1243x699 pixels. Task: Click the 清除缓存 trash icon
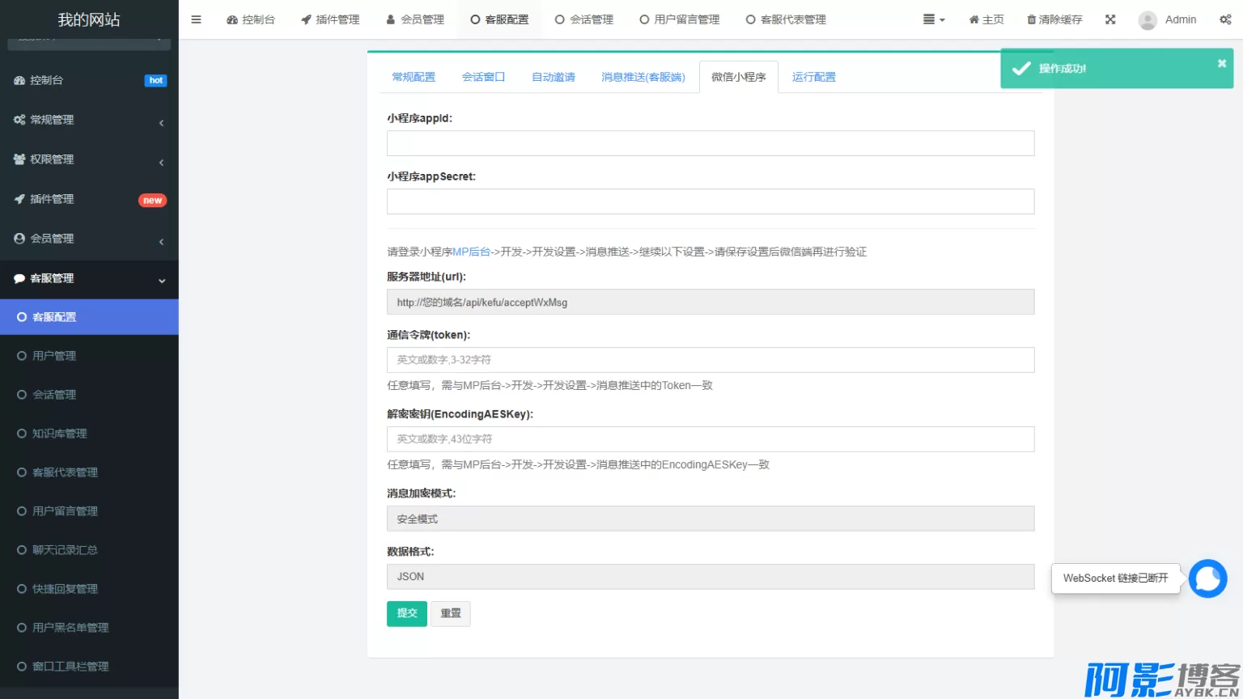pos(1031,19)
